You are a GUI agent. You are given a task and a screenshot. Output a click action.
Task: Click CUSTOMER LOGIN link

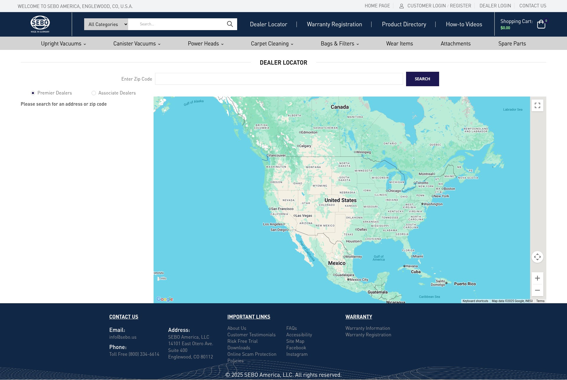pyautogui.click(x=426, y=6)
